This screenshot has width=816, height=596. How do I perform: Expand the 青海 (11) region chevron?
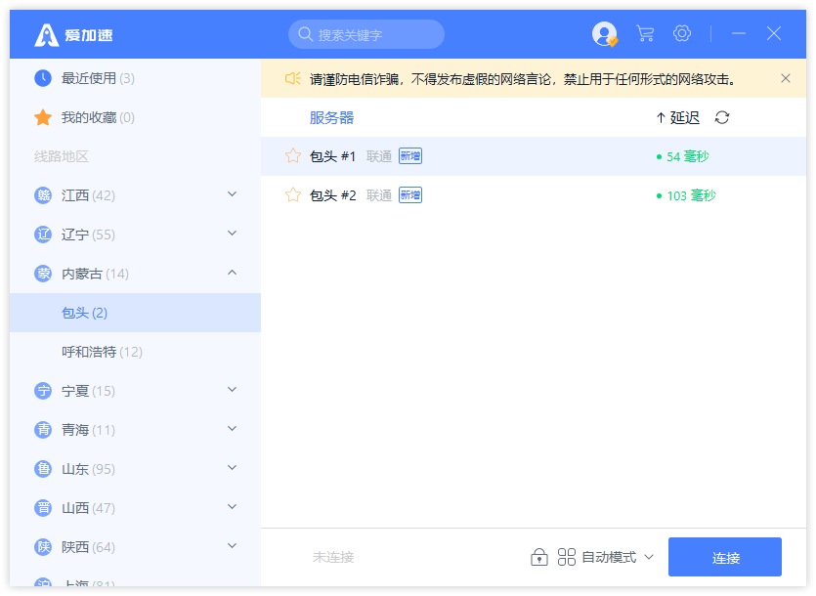pos(233,428)
